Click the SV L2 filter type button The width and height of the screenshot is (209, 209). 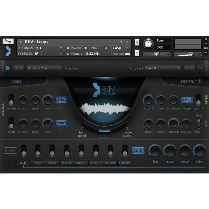187,100
